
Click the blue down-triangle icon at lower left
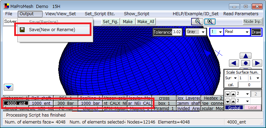pyautogui.click(x=8, y=87)
